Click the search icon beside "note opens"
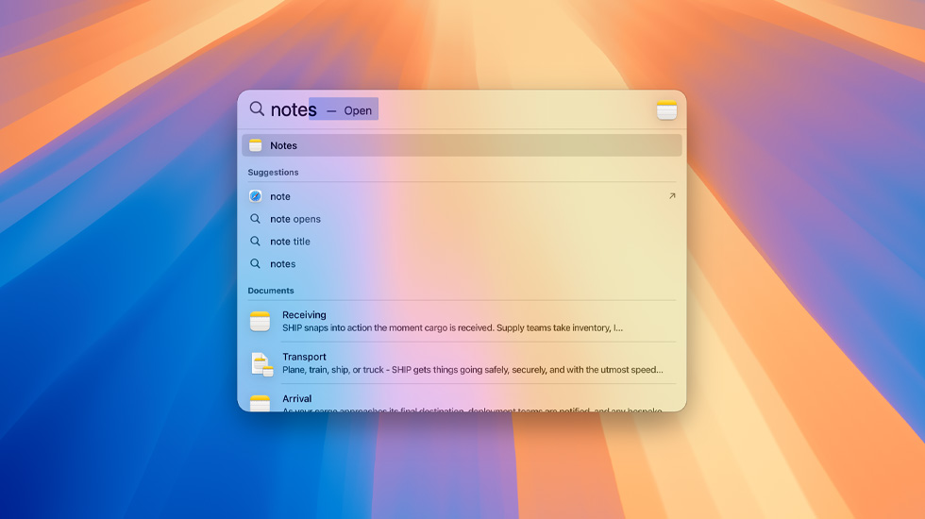This screenshot has width=925, height=519. 255,219
